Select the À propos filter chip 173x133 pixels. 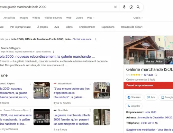(43, 27)
